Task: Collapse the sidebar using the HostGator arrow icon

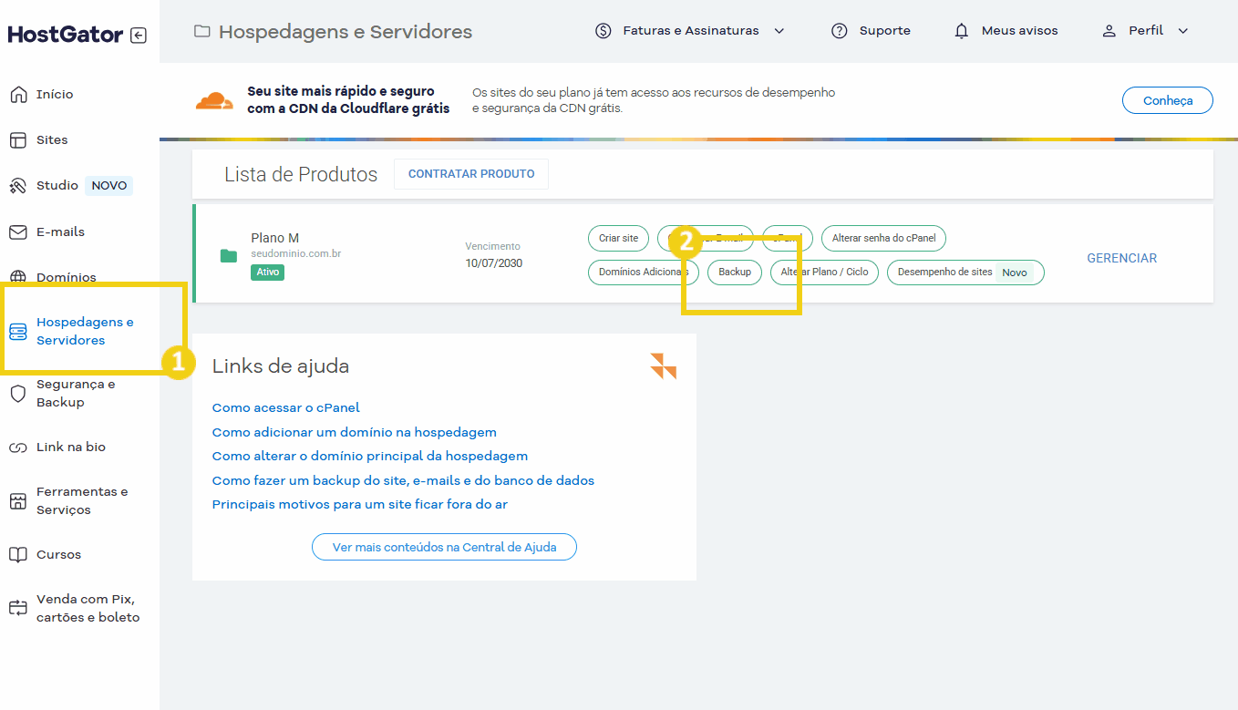Action: (138, 36)
